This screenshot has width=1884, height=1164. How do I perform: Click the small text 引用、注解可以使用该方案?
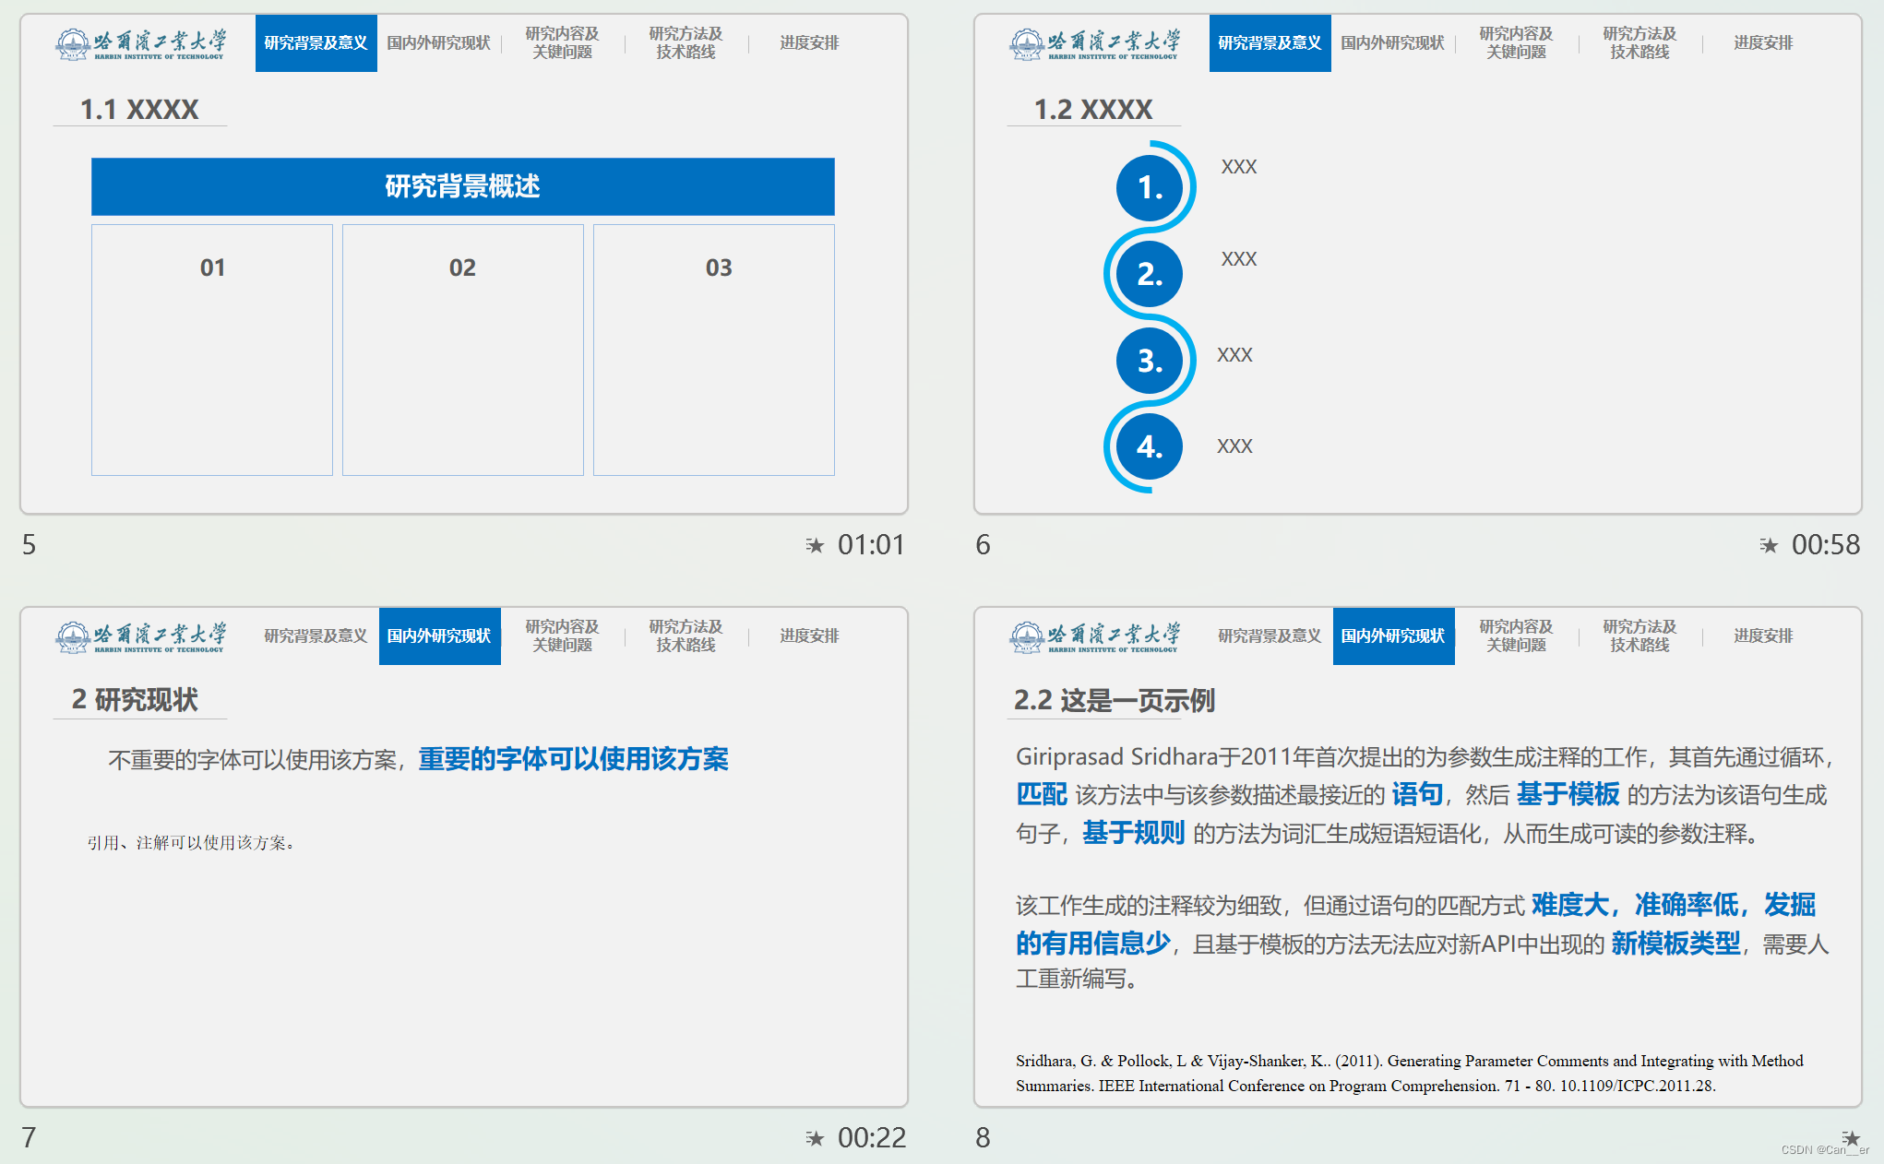point(191,843)
